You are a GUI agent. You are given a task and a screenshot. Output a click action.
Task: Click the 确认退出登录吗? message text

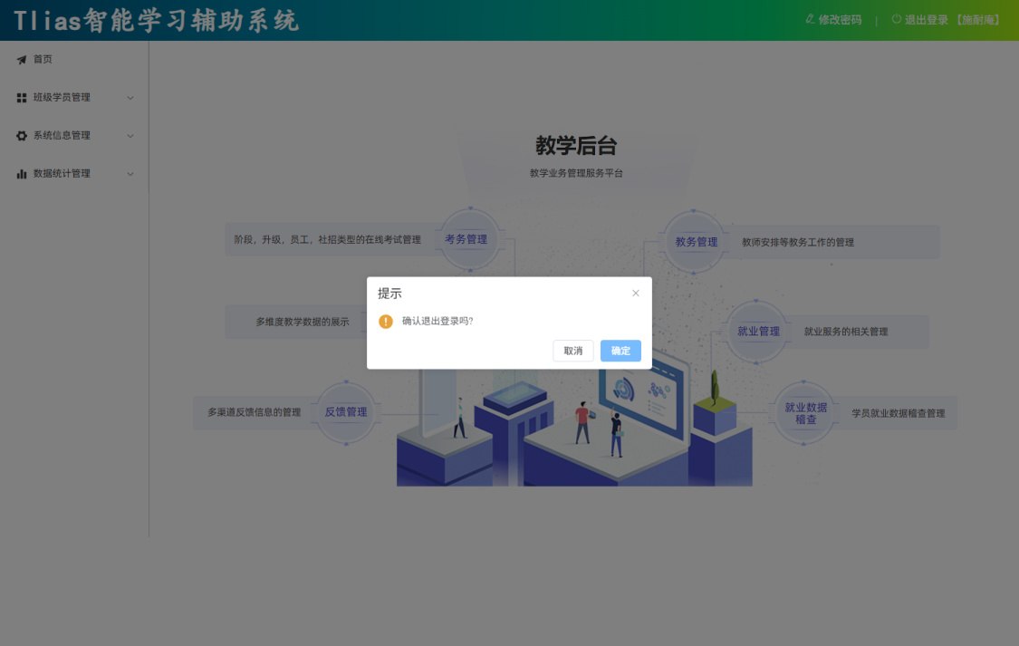tap(437, 321)
